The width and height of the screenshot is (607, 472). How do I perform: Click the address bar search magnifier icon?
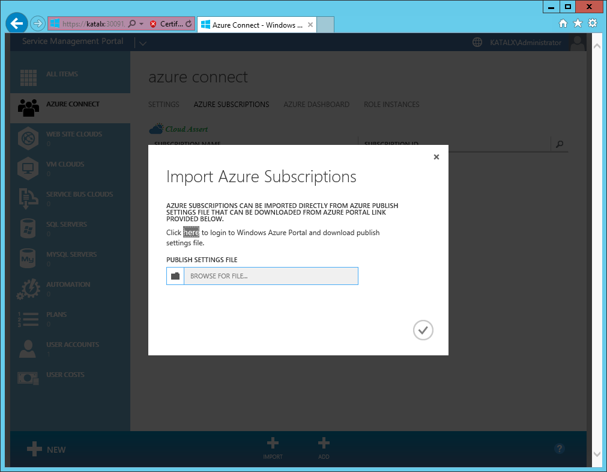(x=132, y=23)
